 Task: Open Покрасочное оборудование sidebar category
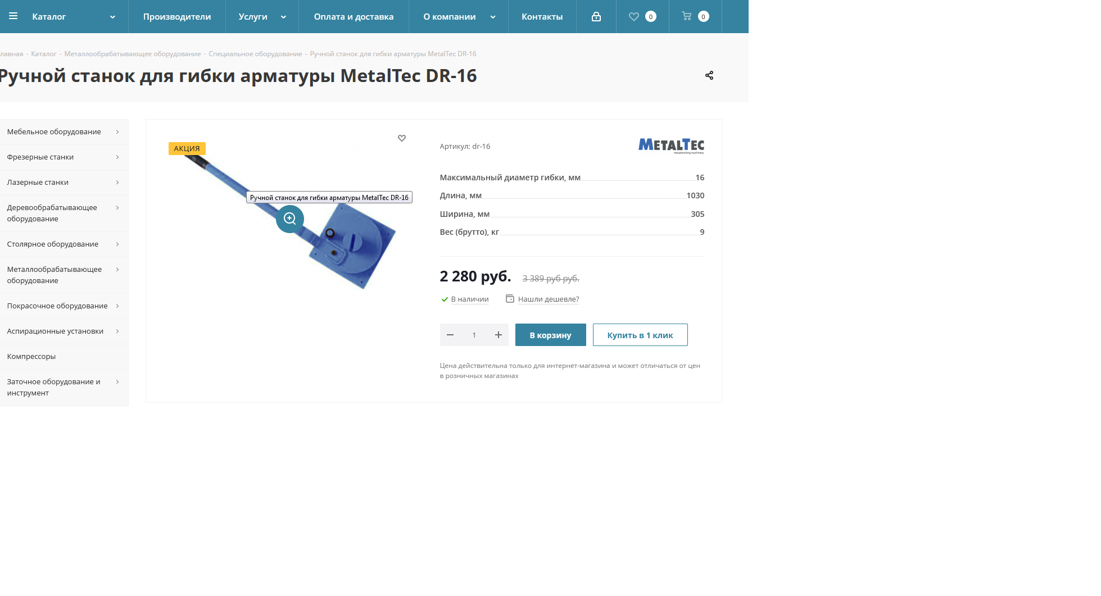coord(64,306)
